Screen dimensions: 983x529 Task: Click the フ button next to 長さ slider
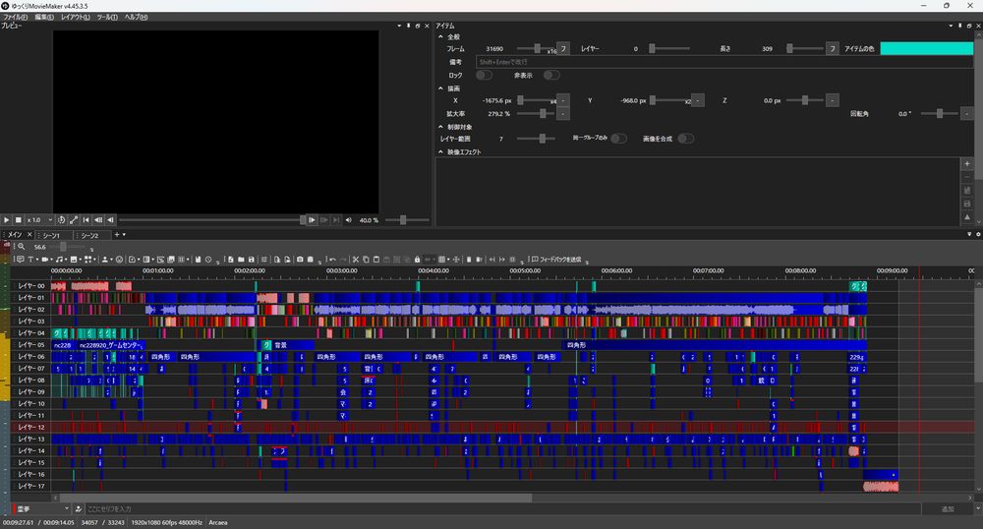coord(833,48)
